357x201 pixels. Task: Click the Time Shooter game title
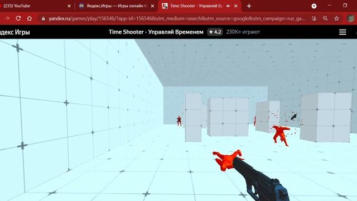156,32
